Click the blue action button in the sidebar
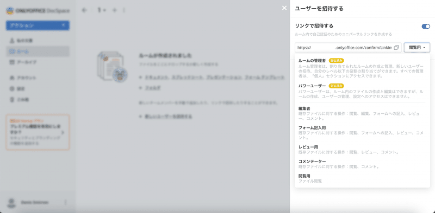 38,25
